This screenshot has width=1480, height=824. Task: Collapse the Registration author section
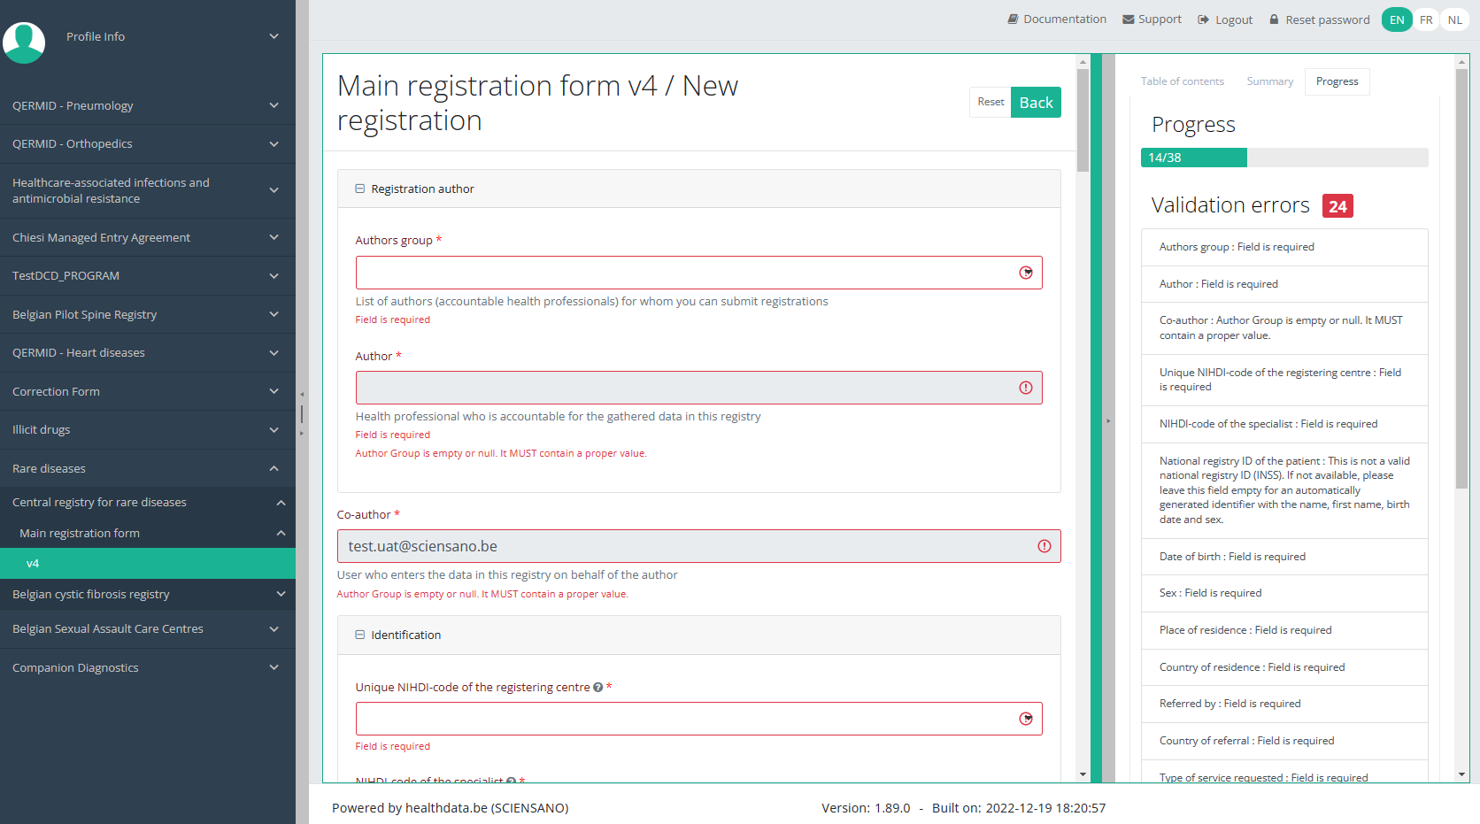360,189
